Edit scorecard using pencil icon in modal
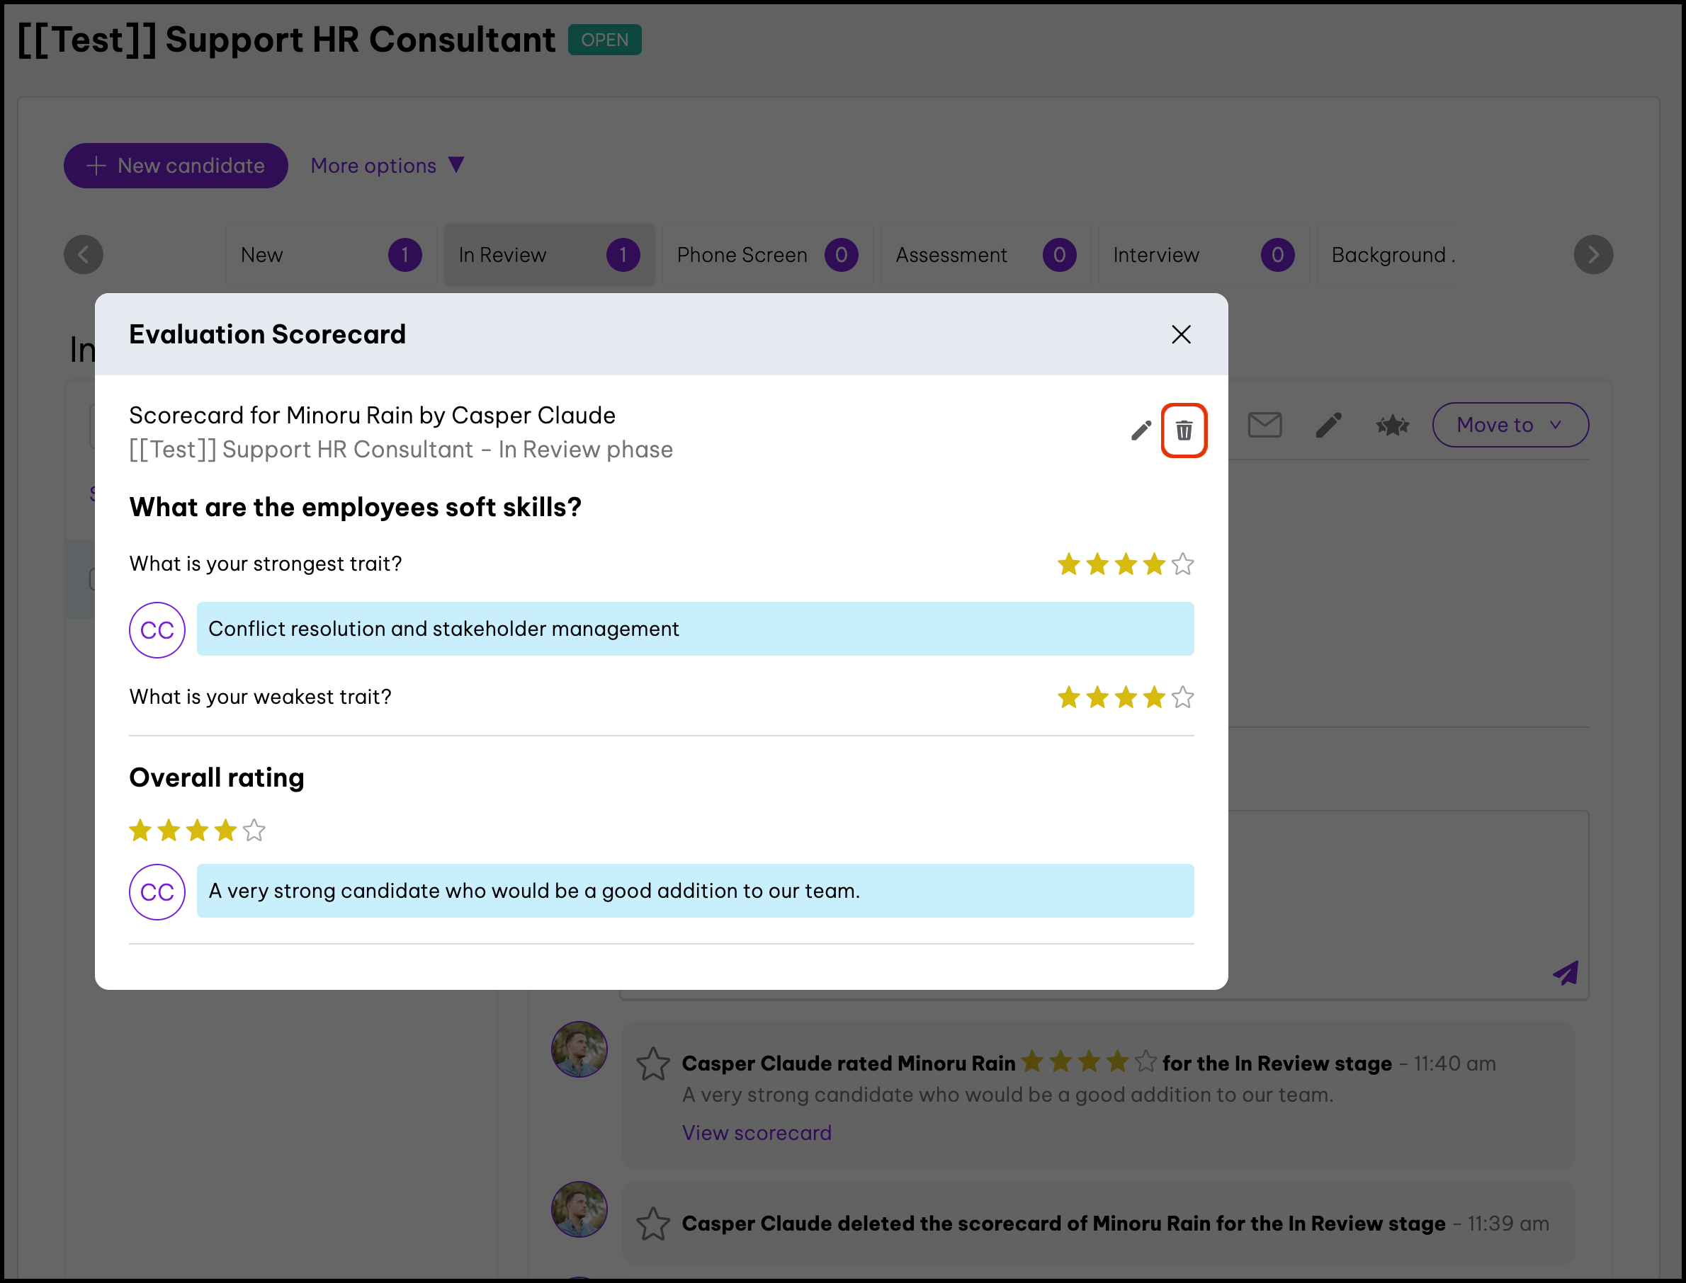Screen dimensions: 1686x1283 click(1141, 430)
